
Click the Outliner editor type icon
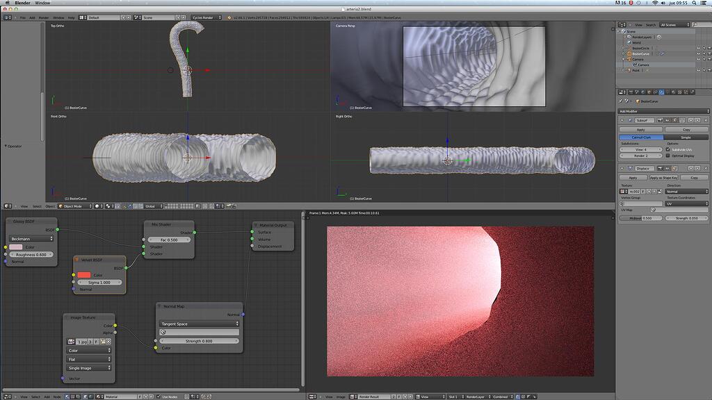click(x=622, y=25)
